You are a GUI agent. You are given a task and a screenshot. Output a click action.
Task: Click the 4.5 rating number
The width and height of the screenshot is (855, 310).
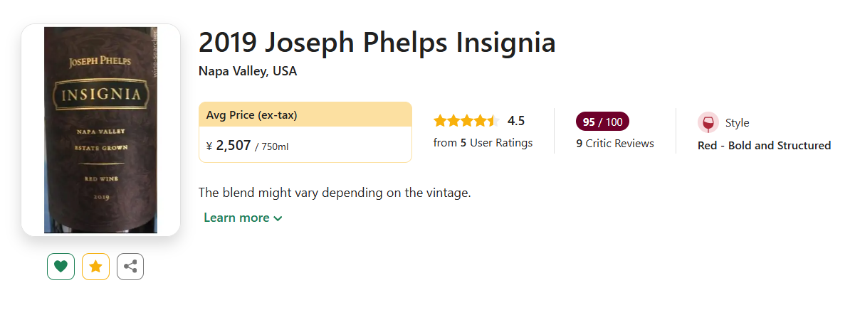516,121
